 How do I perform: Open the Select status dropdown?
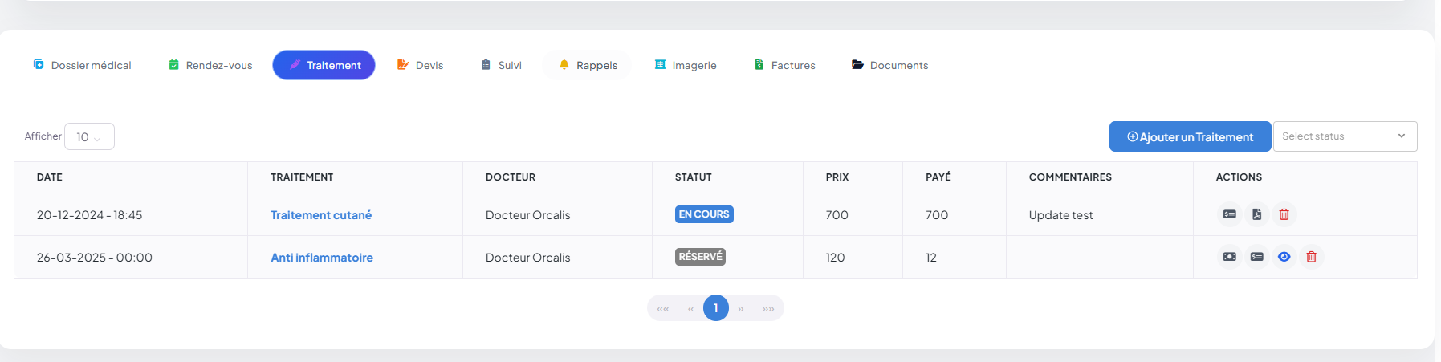(1344, 136)
